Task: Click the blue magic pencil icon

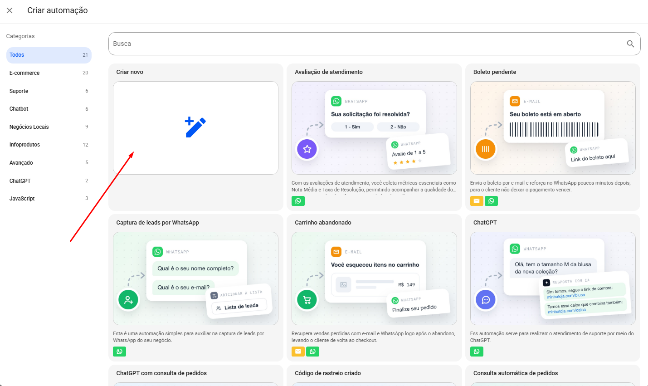Action: [195, 127]
